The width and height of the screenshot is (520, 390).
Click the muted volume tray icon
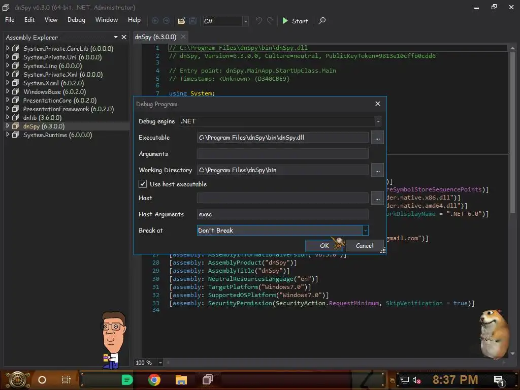tap(417, 380)
